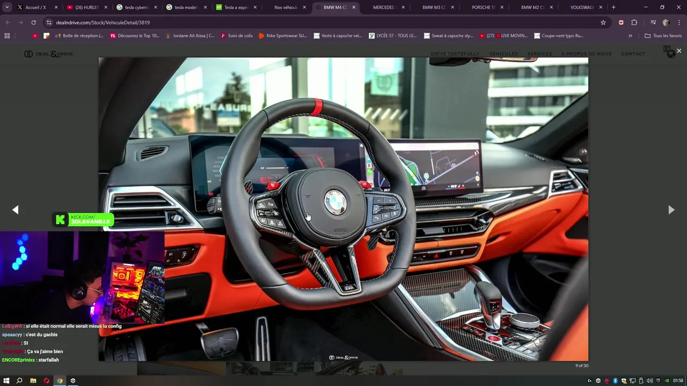Open the Gmail icon bookmark before Boîte de réception

pos(58,35)
